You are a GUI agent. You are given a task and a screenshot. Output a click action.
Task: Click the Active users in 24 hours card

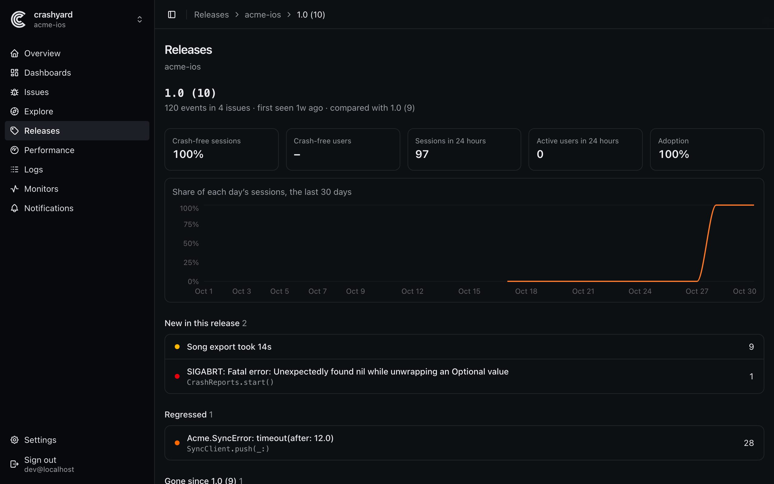(x=585, y=149)
